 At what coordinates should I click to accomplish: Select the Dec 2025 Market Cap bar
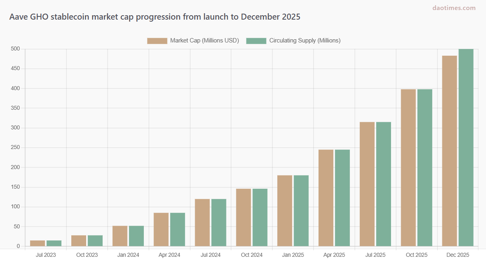(449, 151)
